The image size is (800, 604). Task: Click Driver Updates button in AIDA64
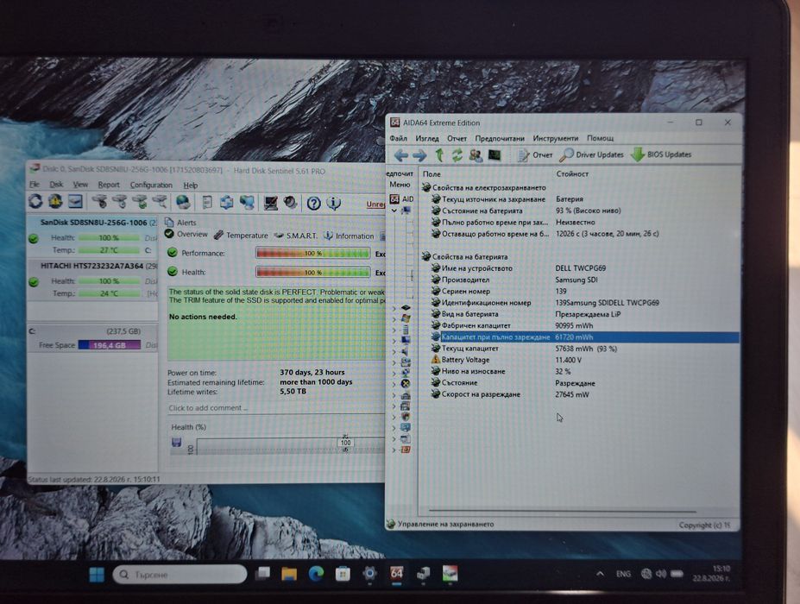592,154
